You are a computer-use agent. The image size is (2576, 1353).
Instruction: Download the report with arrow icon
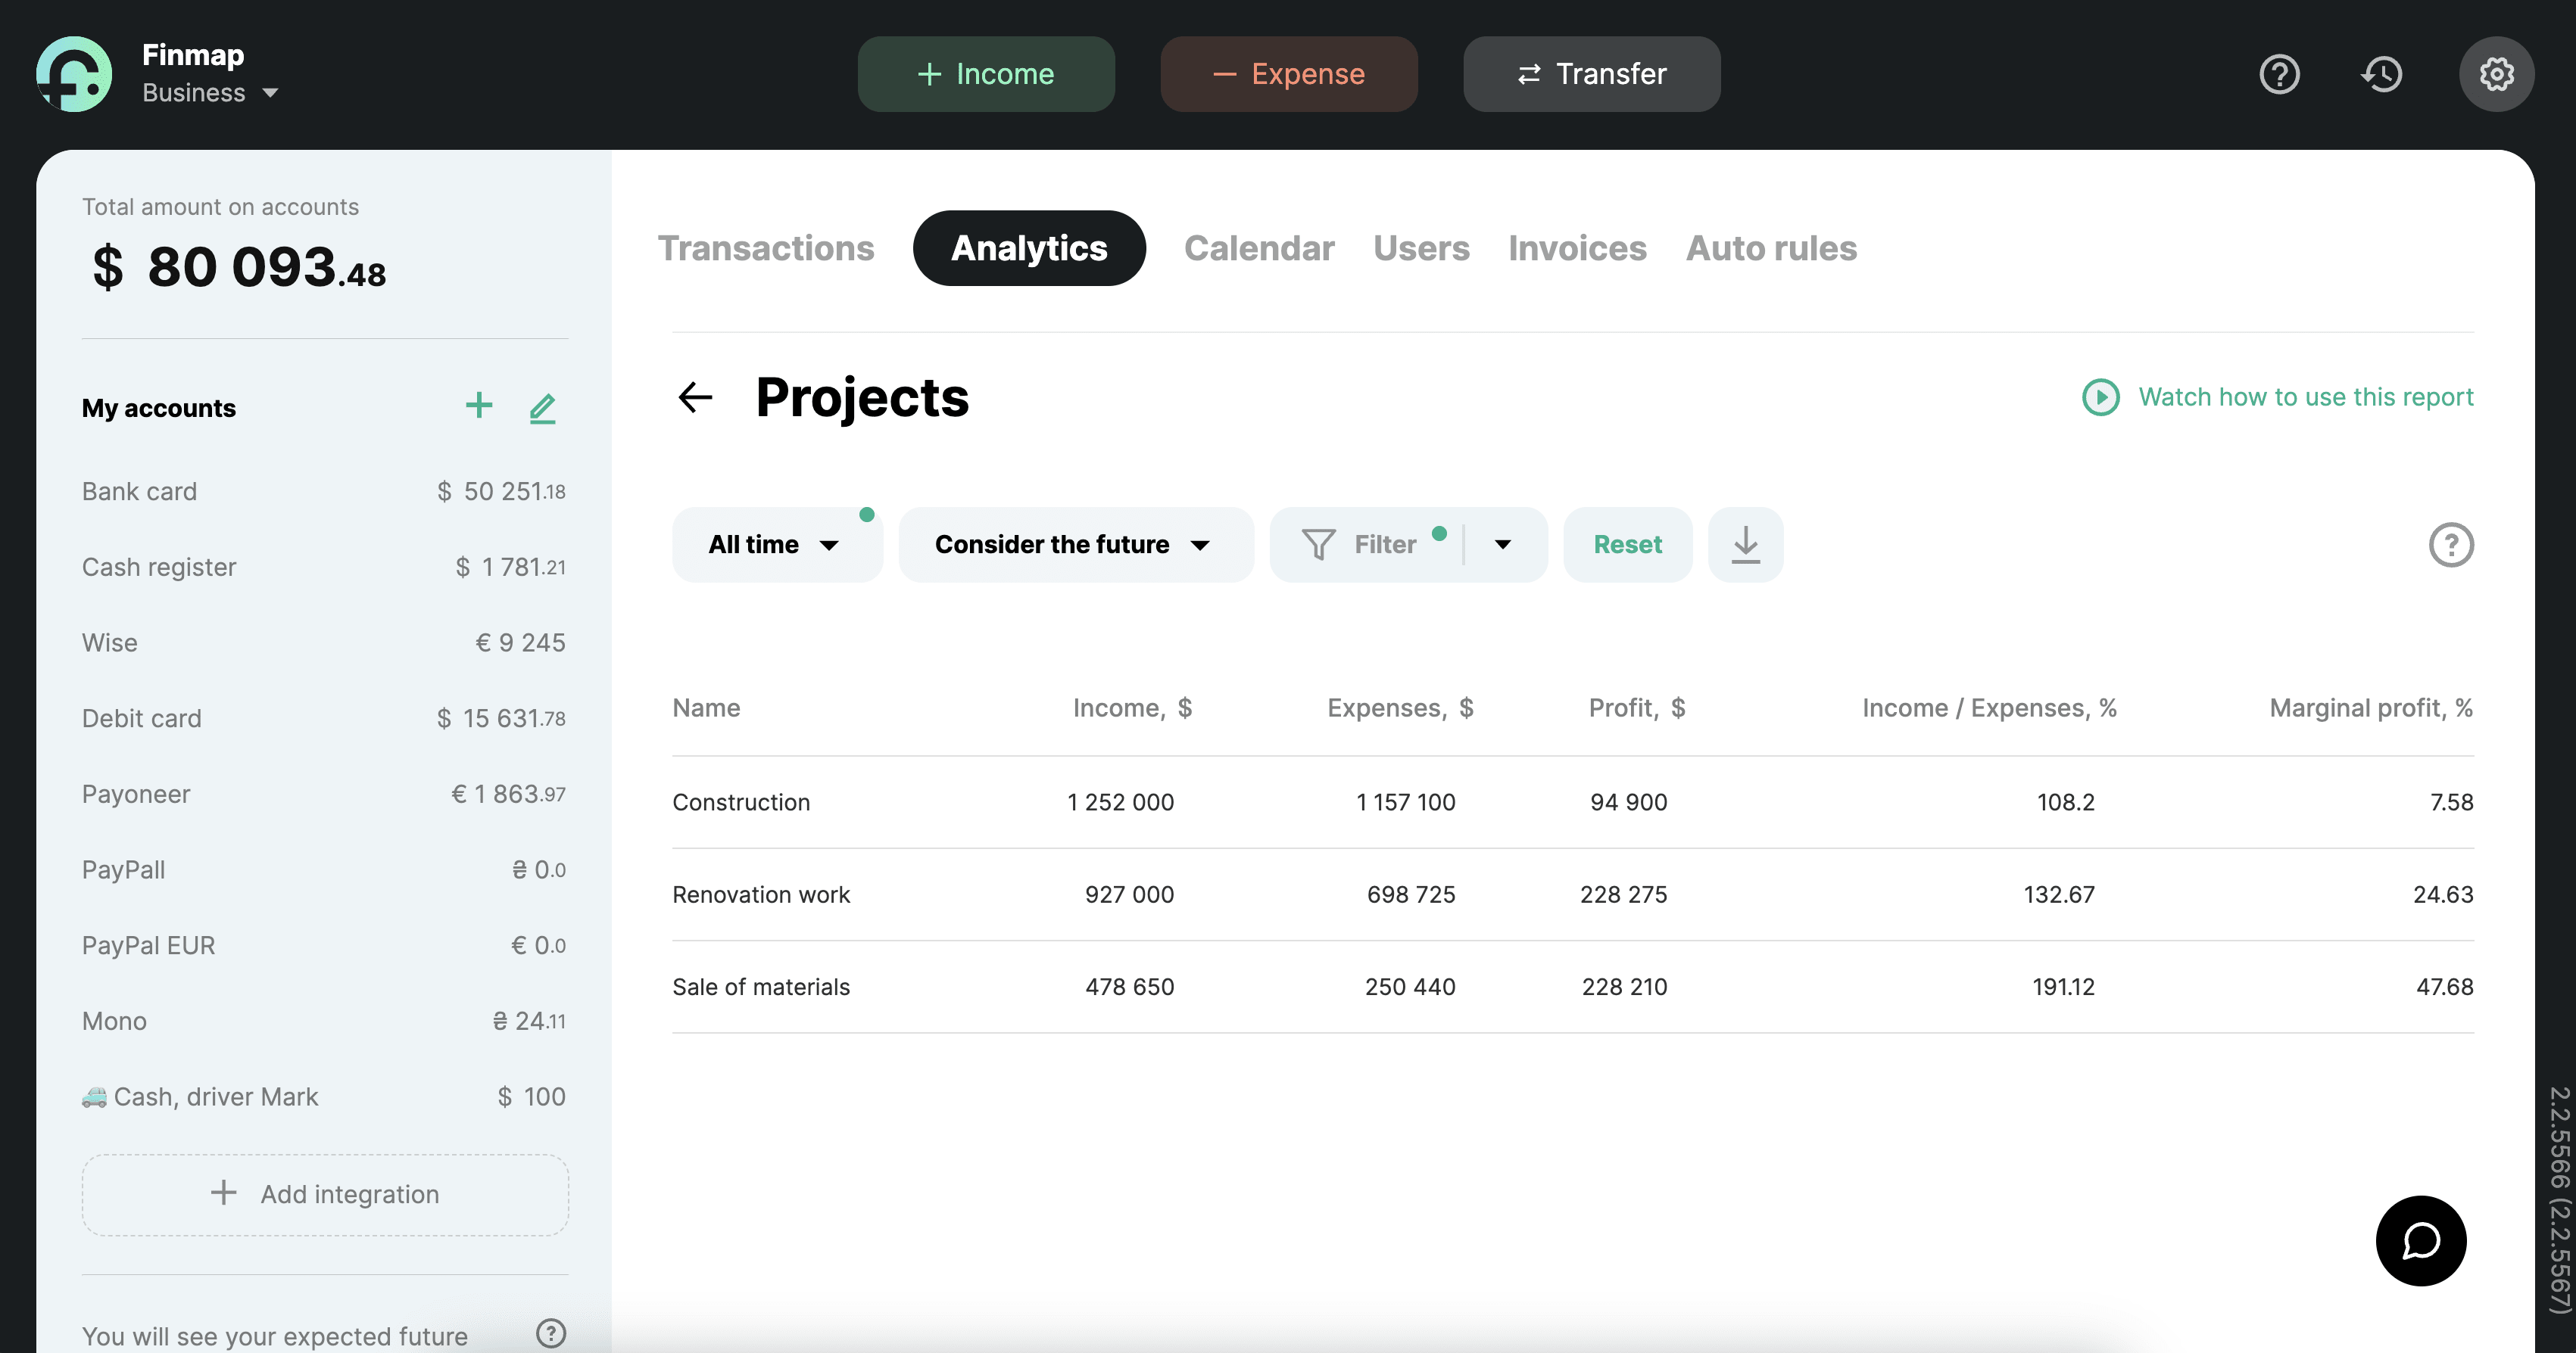coord(1745,545)
